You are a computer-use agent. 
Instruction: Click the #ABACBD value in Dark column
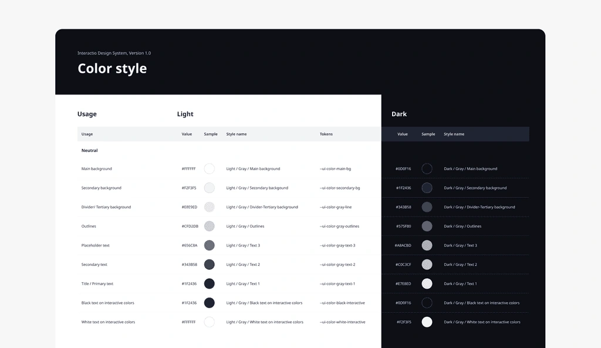pyautogui.click(x=403, y=245)
